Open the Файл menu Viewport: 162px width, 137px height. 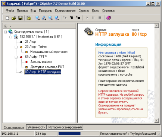(10, 11)
